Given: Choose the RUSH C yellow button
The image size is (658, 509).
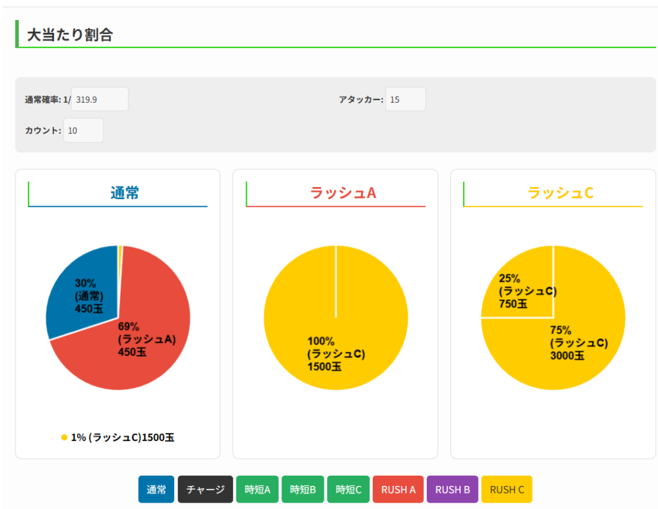Looking at the screenshot, I should pyautogui.click(x=506, y=489).
